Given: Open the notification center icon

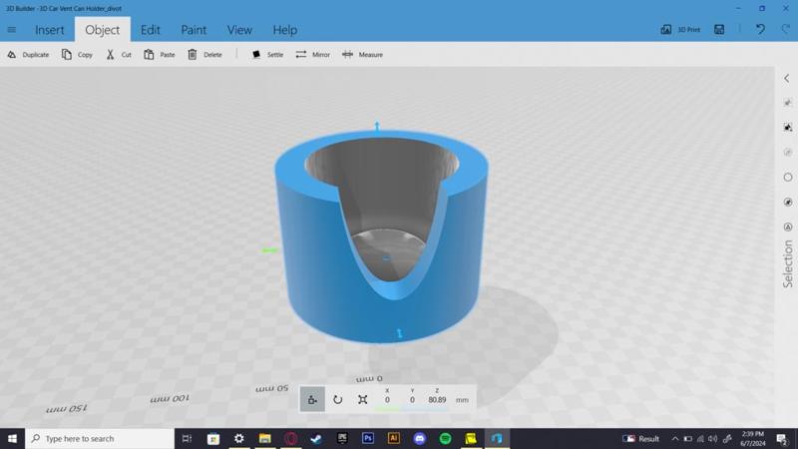Looking at the screenshot, I should coord(782,438).
